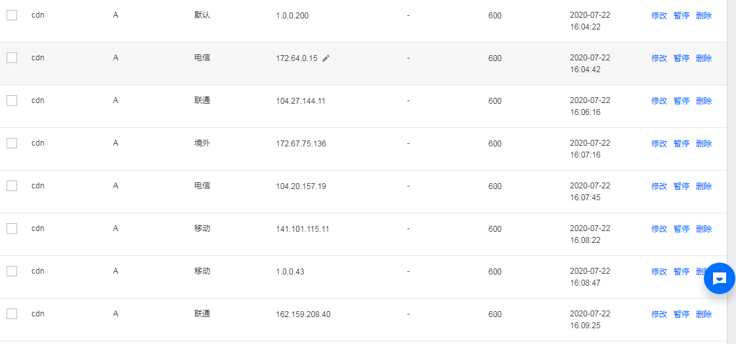Click 修改 for the 1.0.0.43 record
Viewport: 736px width, 344px height.
click(x=659, y=272)
